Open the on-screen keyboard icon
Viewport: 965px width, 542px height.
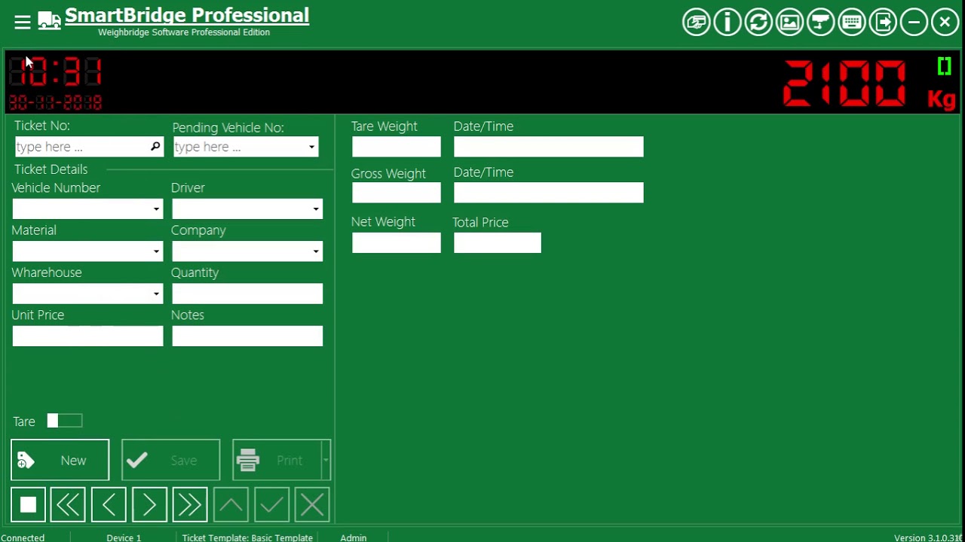pyautogui.click(x=852, y=23)
